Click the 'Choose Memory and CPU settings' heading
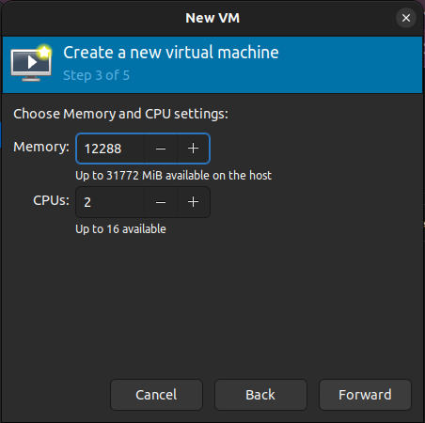 point(120,114)
